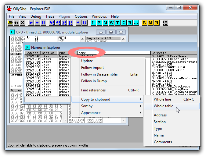Open Executable modules with E button
The height and width of the screenshot is (156, 206).
(x=99, y=23)
